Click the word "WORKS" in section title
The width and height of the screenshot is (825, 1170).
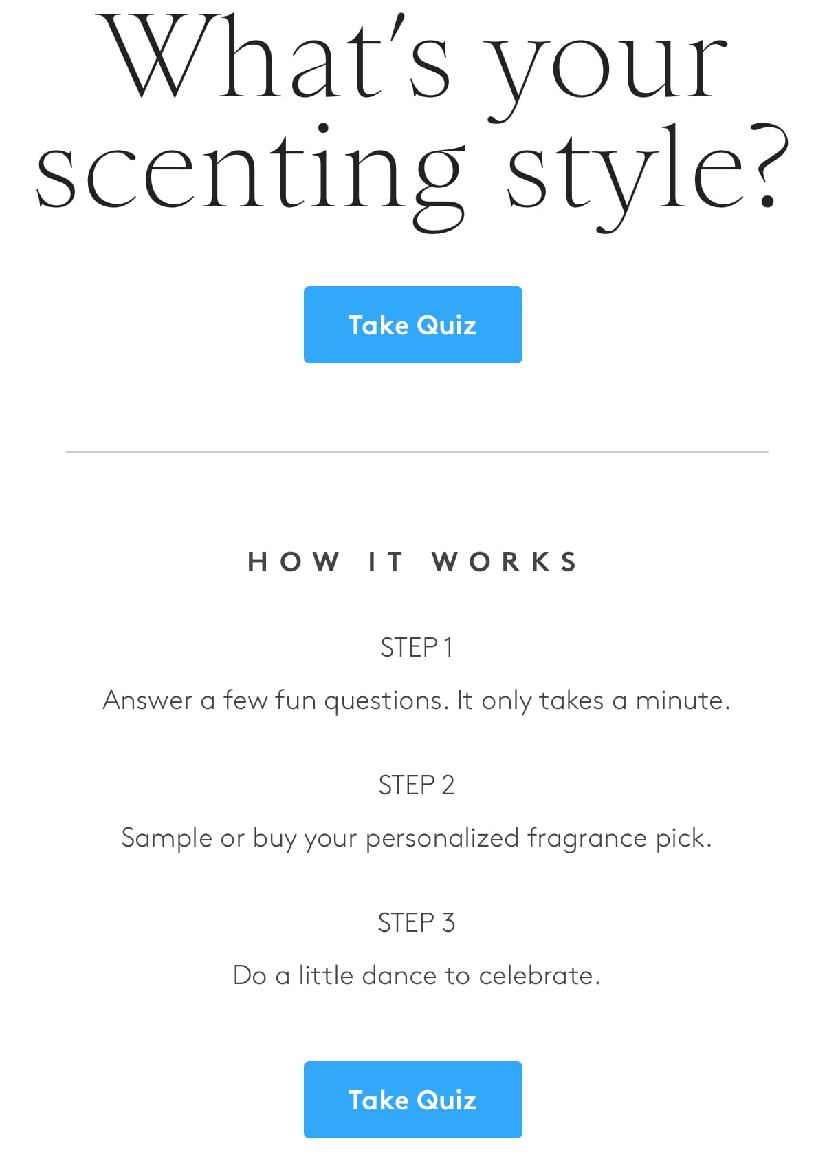(505, 562)
